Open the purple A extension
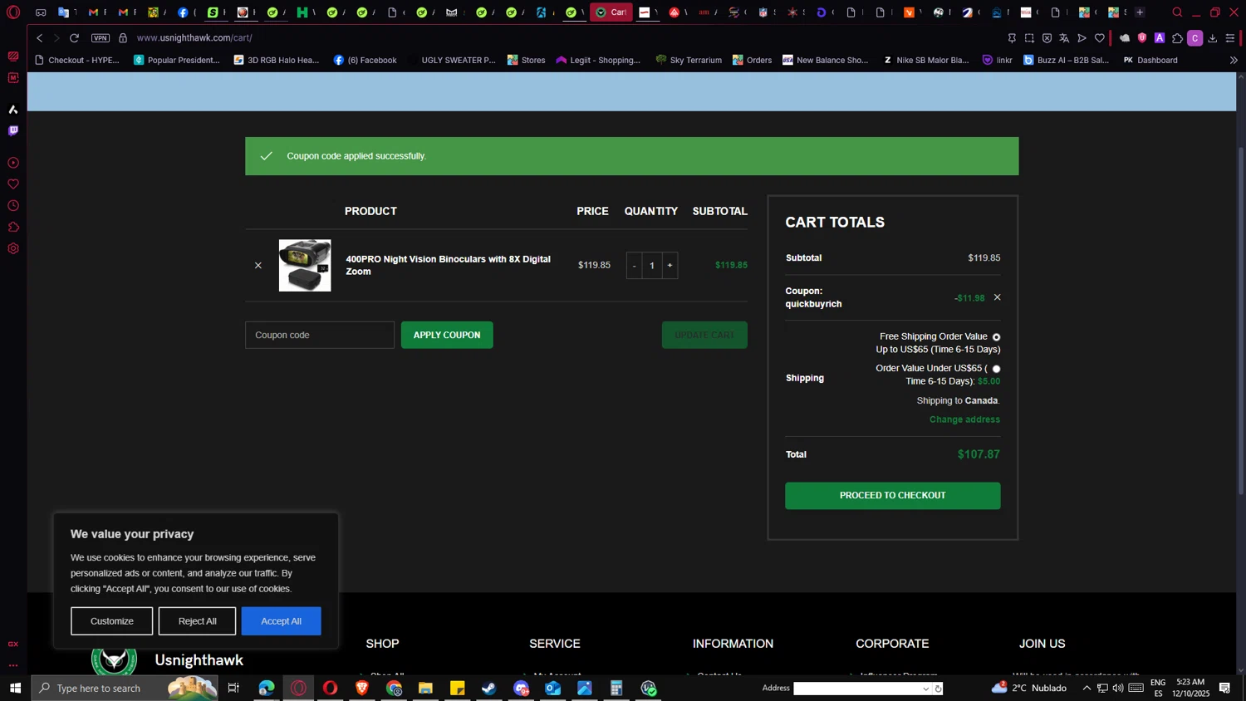The height and width of the screenshot is (701, 1246). [1160, 38]
